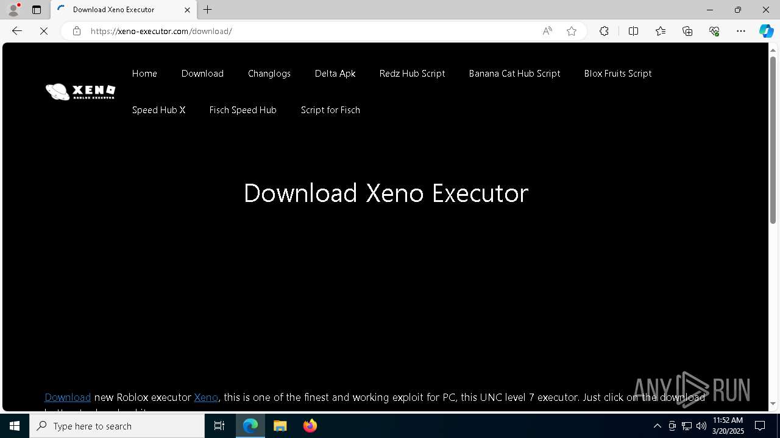Open the Copilot sidebar icon
Screen dimensions: 780x438
tap(766, 31)
